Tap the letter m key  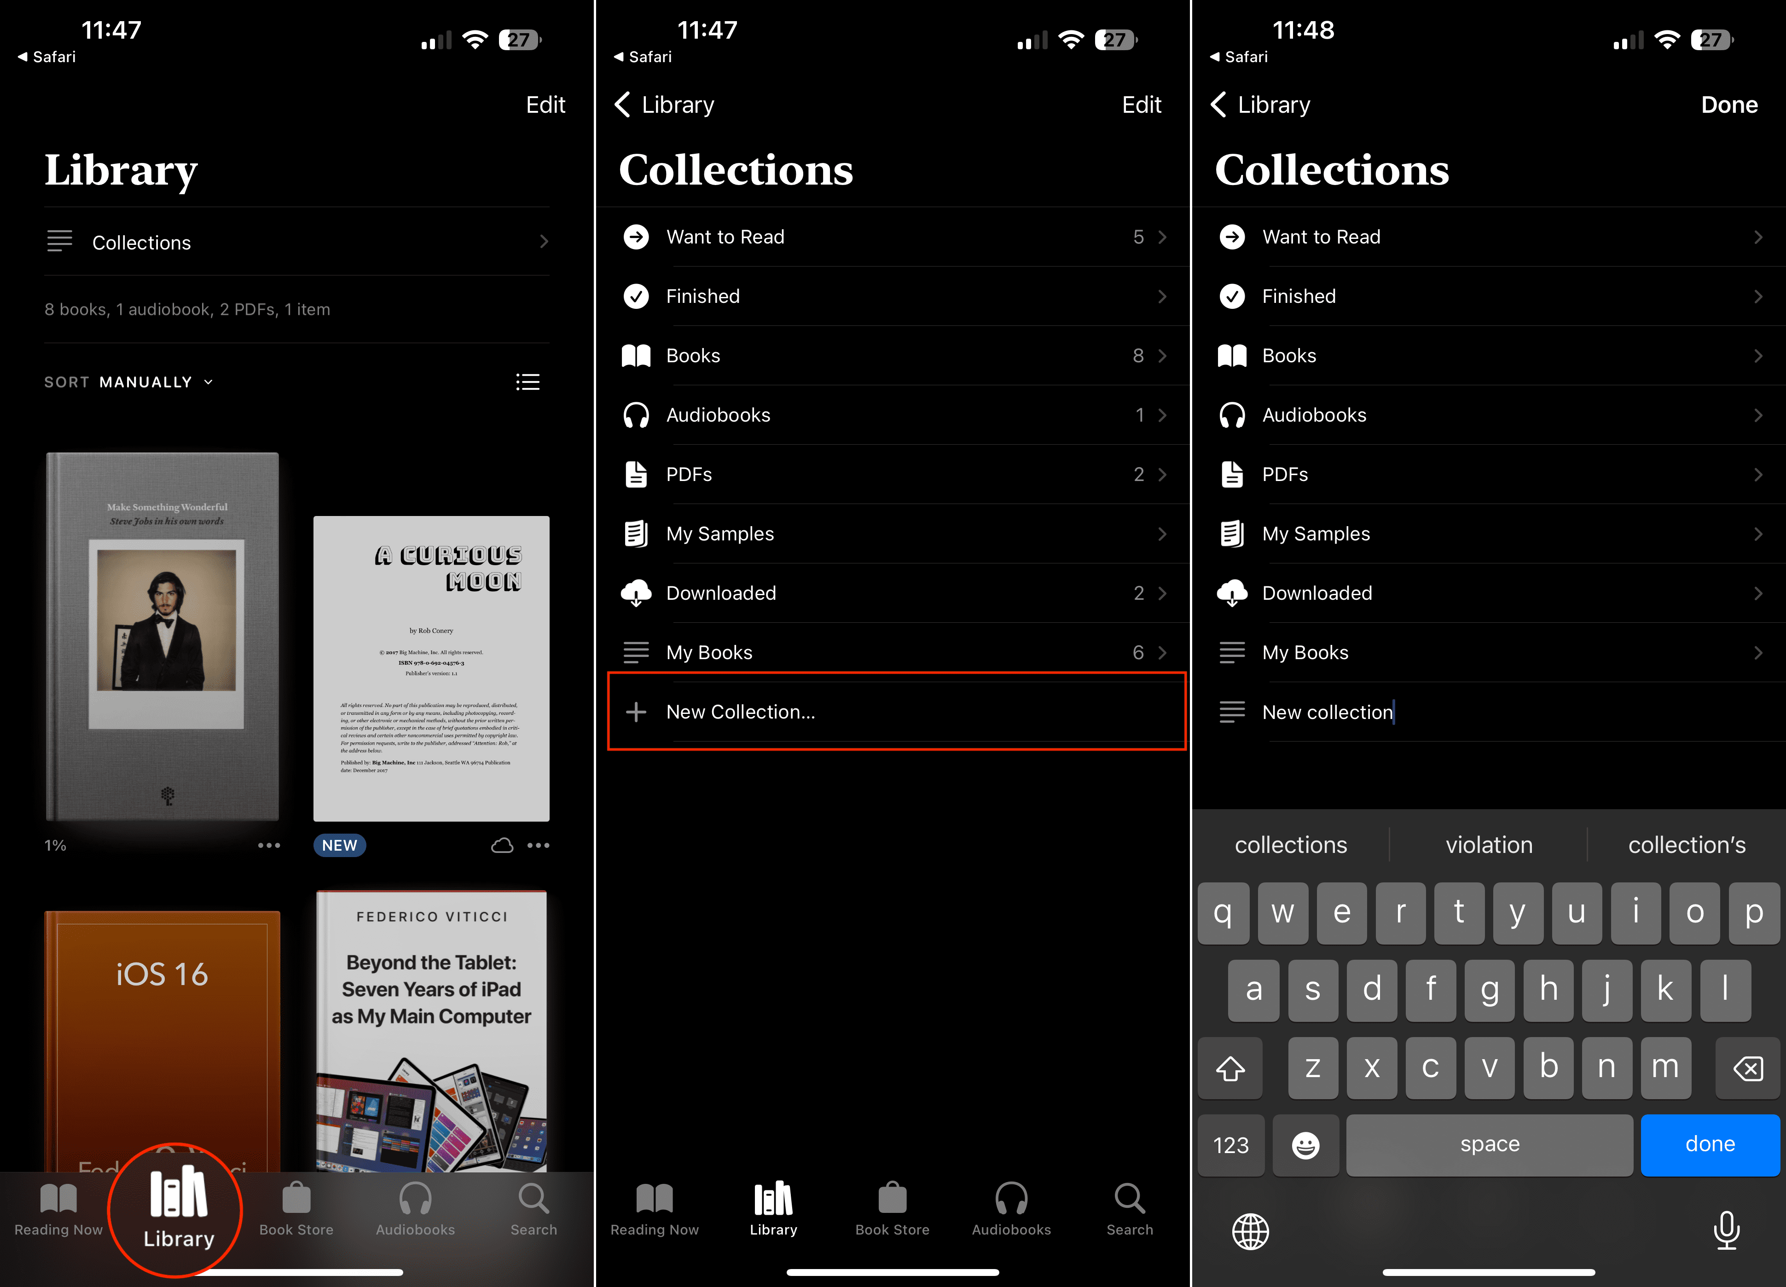coord(1665,1068)
